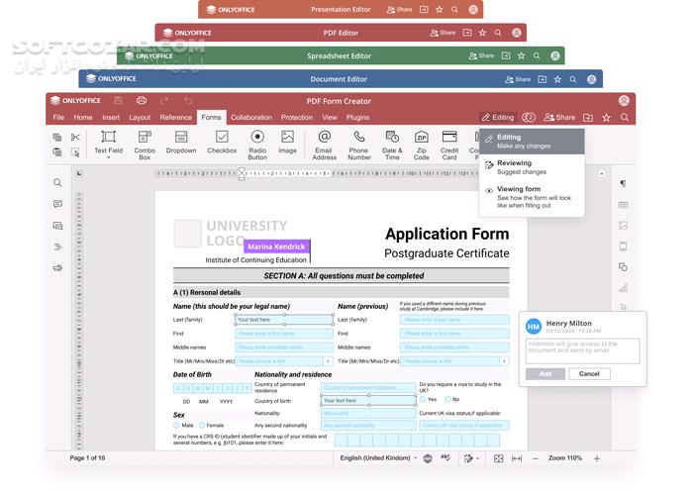693x497 pixels.
Task: Switch to the Collaboration tab
Action: point(251,117)
